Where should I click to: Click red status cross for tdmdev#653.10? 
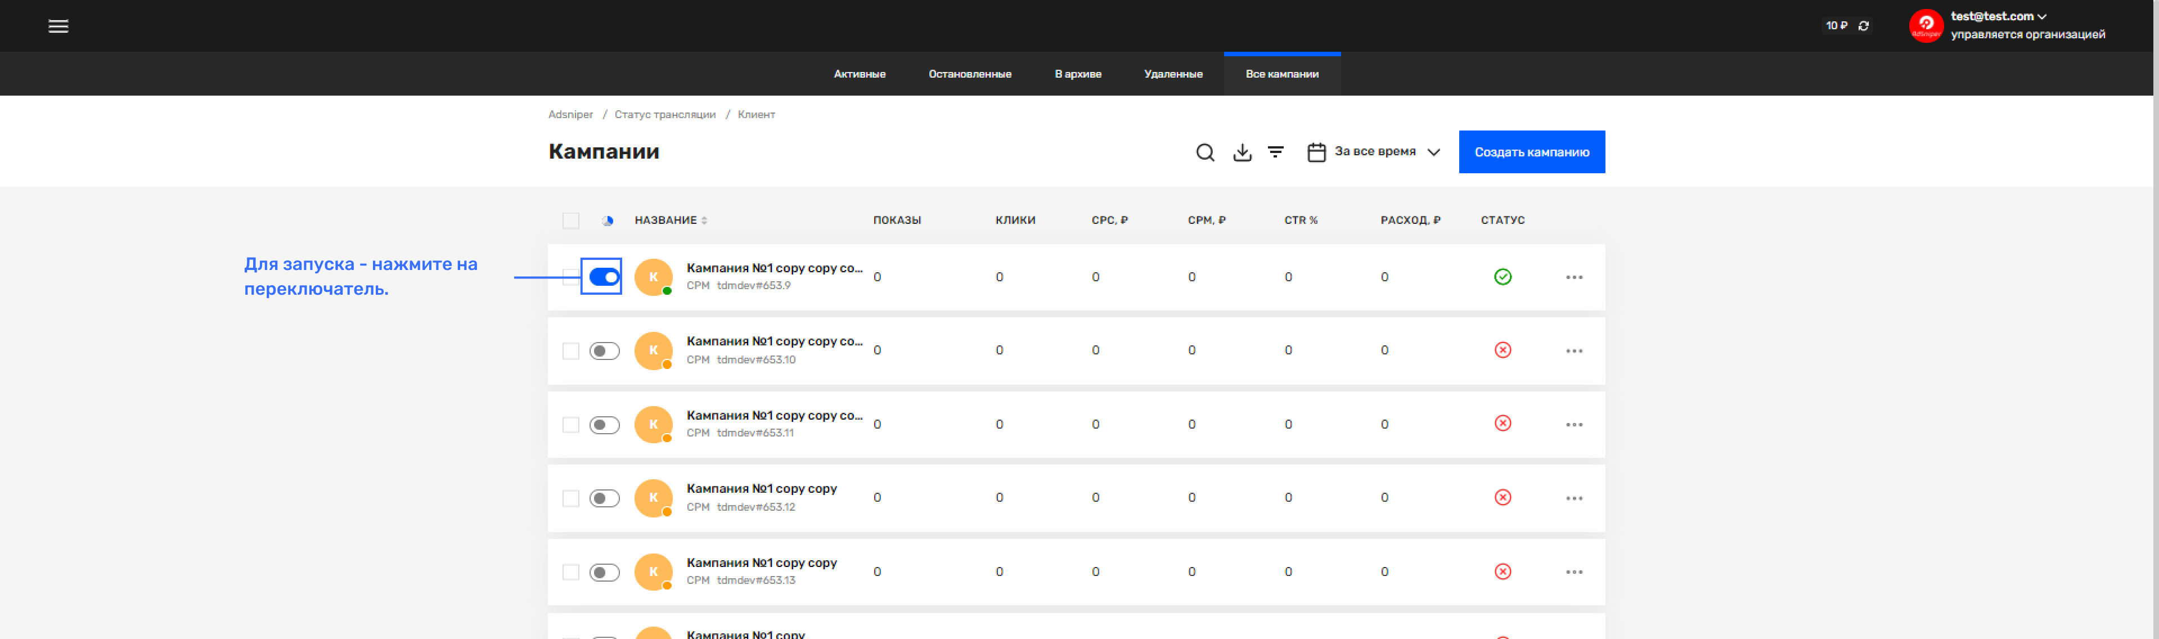coord(1502,350)
